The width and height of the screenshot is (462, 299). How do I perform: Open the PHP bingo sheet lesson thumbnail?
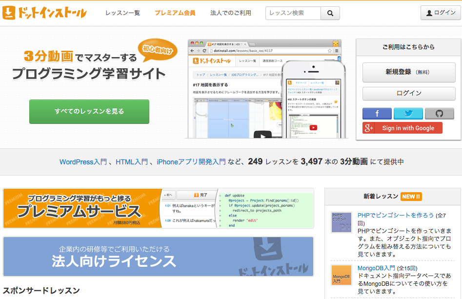341,222
